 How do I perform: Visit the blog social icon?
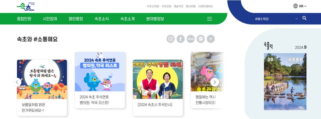pyautogui.click(x=191, y=39)
